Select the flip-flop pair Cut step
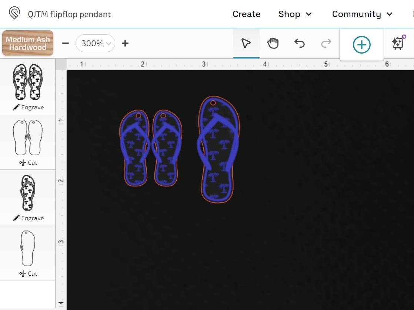Viewport: 414px width, 310px height. [x=28, y=142]
